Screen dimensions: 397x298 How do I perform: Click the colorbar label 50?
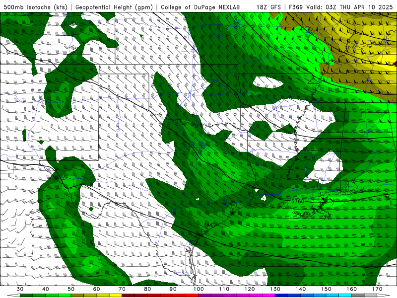71,289
